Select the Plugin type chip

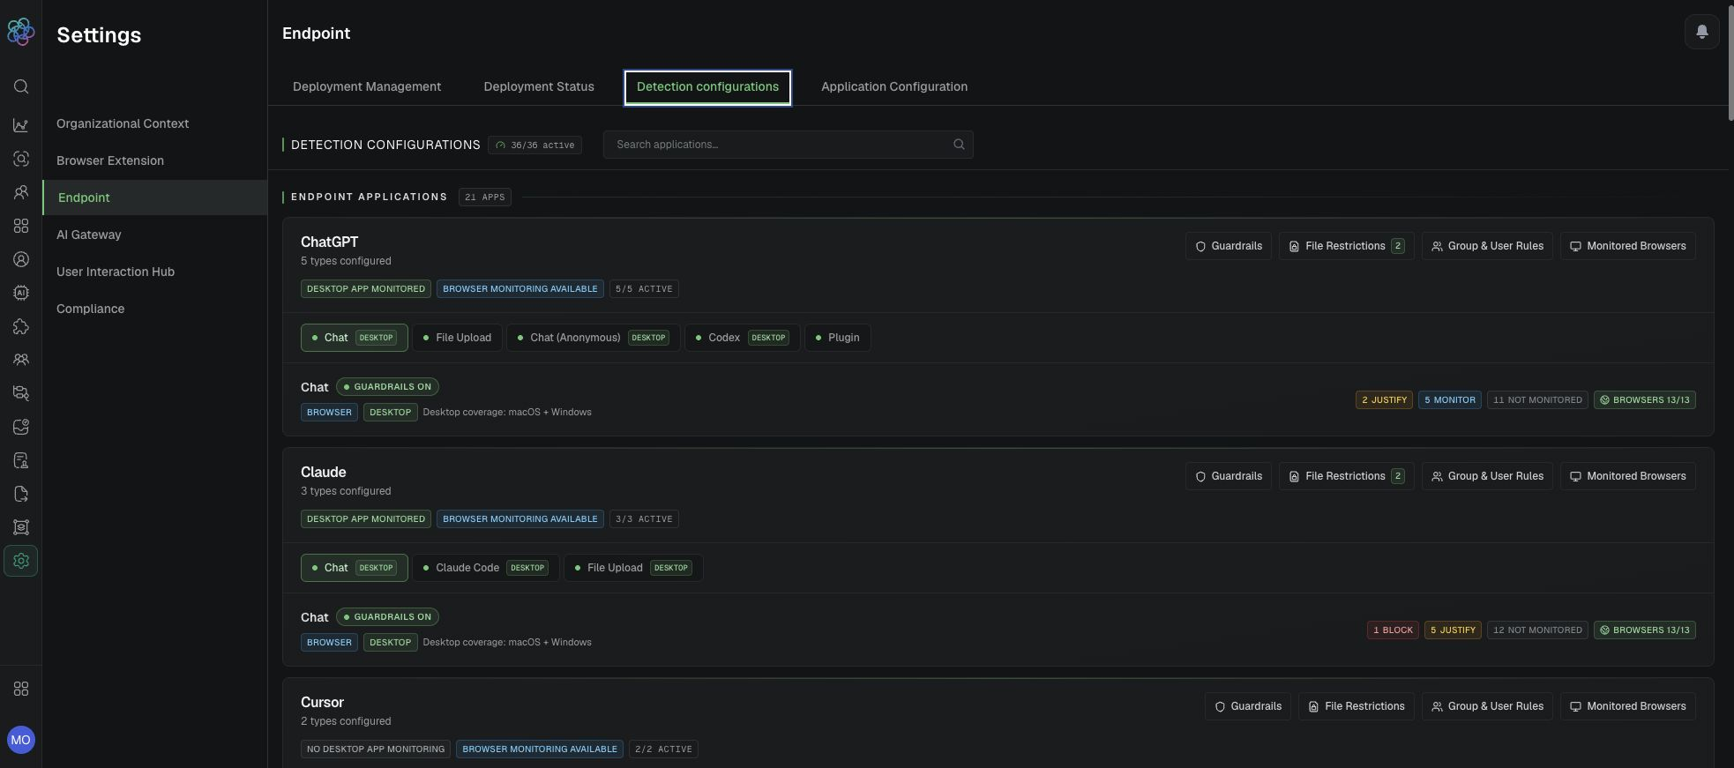coord(838,338)
